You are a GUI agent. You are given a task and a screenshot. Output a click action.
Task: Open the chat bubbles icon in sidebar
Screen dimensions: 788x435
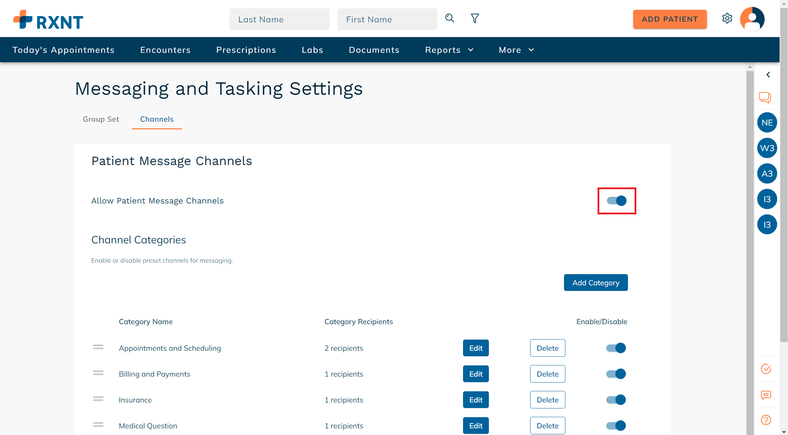765,98
